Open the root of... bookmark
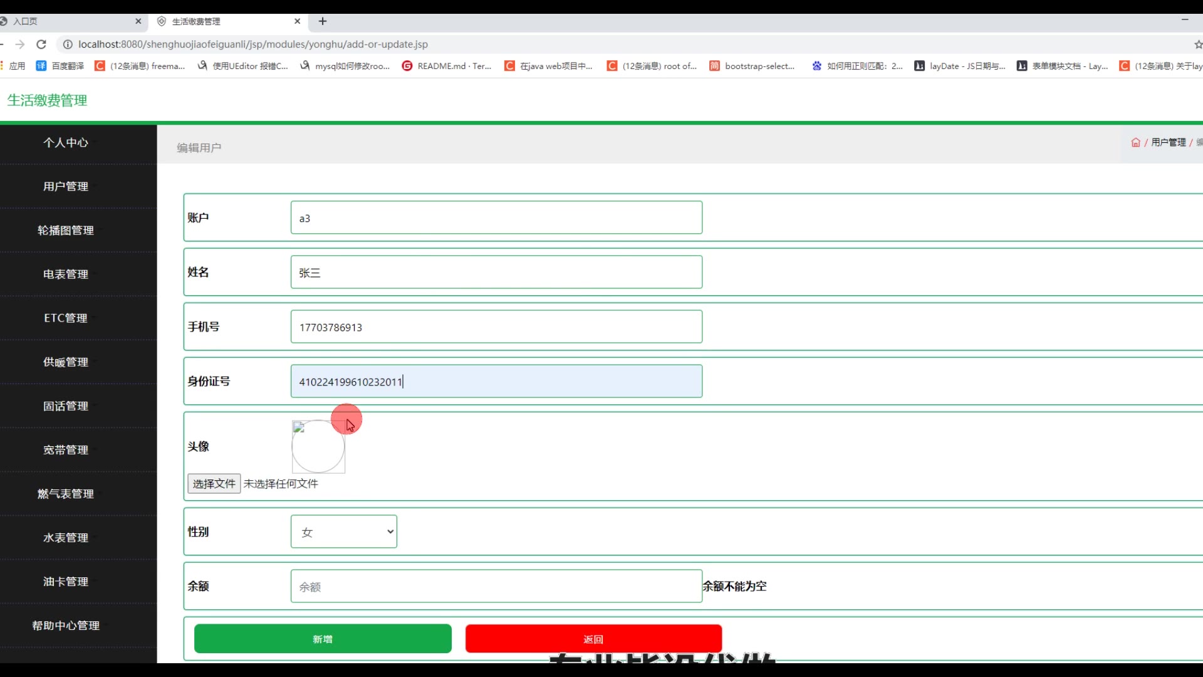This screenshot has width=1203, height=677. (652, 66)
